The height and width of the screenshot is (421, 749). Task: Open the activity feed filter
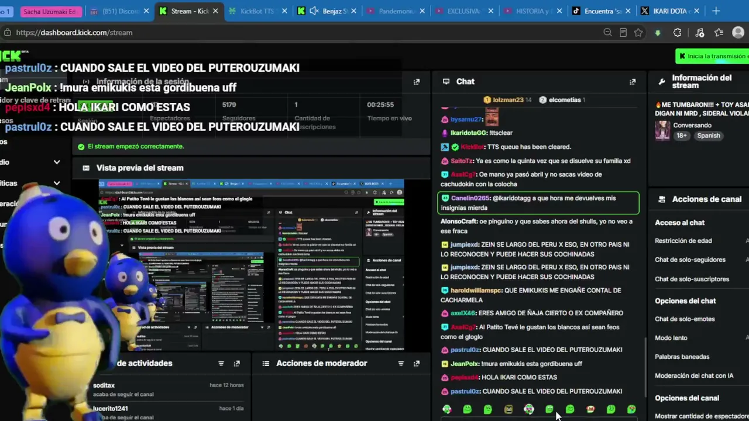221,364
